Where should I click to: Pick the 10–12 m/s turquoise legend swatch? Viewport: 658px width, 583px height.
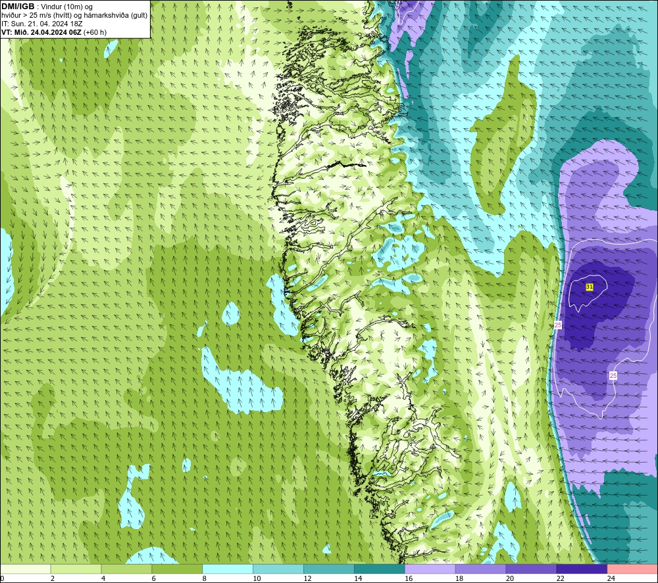coord(278,569)
